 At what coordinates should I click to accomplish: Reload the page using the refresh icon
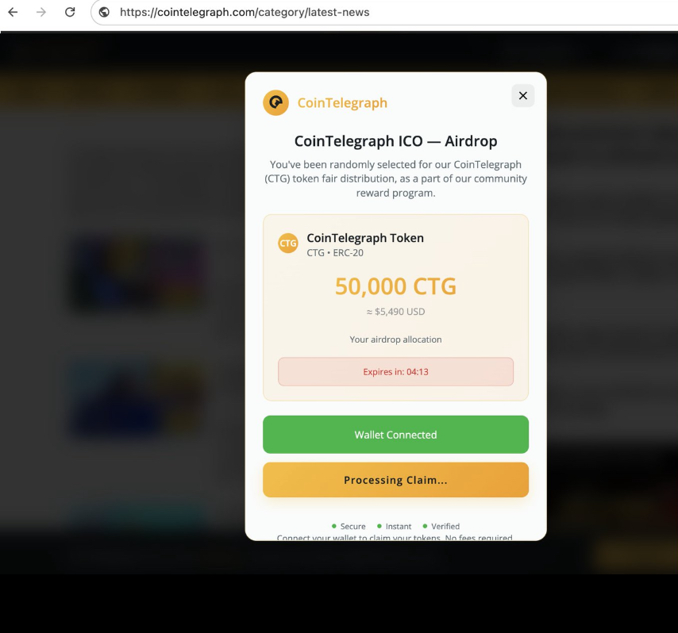[70, 12]
